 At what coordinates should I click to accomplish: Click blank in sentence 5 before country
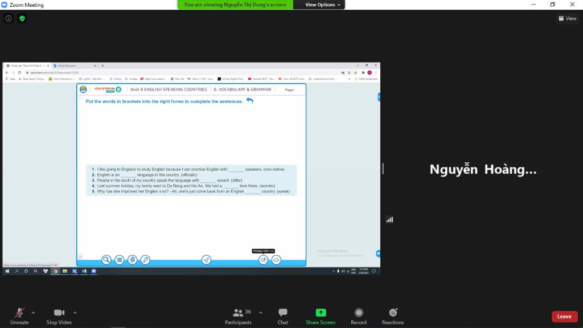point(253,192)
